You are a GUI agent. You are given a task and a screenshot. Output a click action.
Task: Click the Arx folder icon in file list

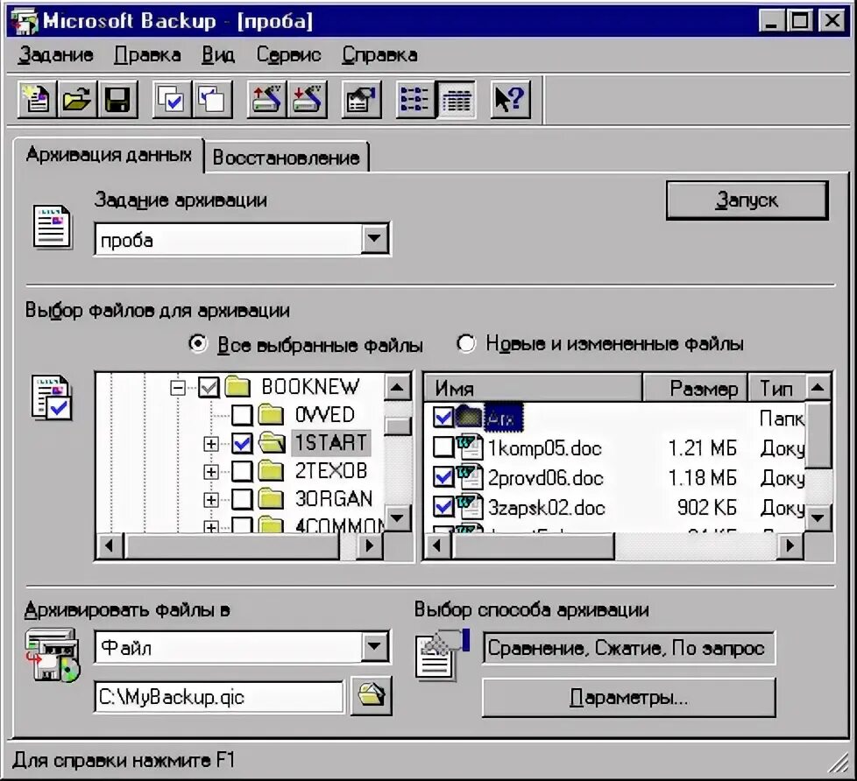469,418
